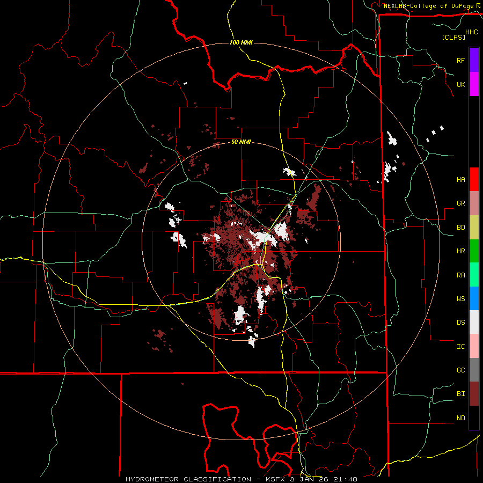The width and height of the screenshot is (483, 483).
Task: Click the BD legend label
Action: click(x=460, y=228)
